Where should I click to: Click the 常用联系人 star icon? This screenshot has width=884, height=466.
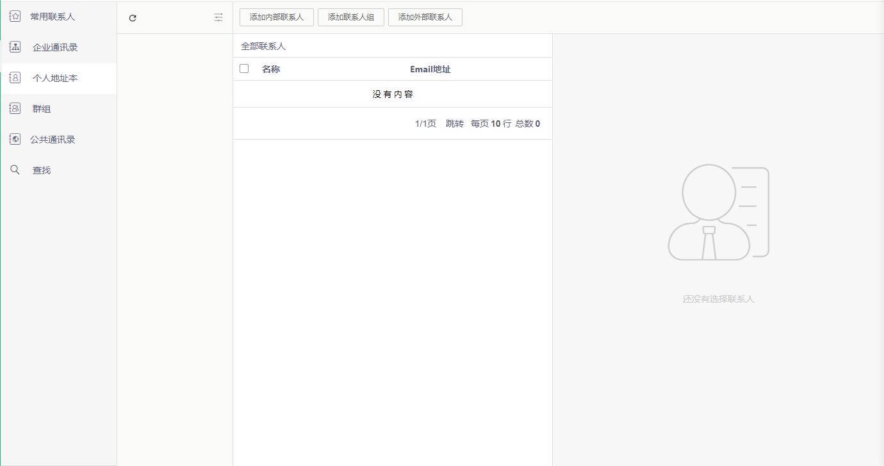point(15,17)
